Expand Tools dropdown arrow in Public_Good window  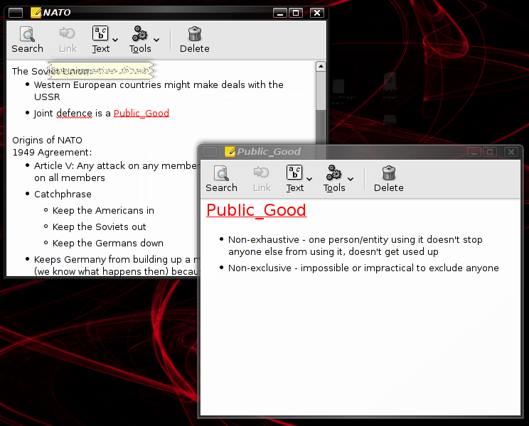pos(351,179)
